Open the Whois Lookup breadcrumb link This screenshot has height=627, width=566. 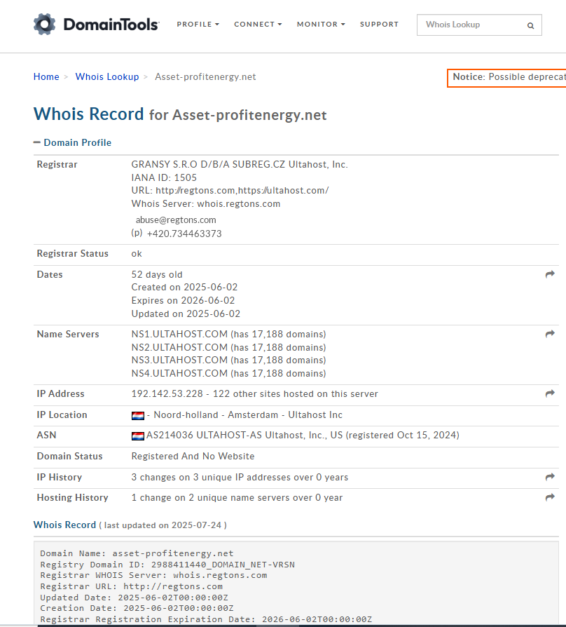(107, 76)
